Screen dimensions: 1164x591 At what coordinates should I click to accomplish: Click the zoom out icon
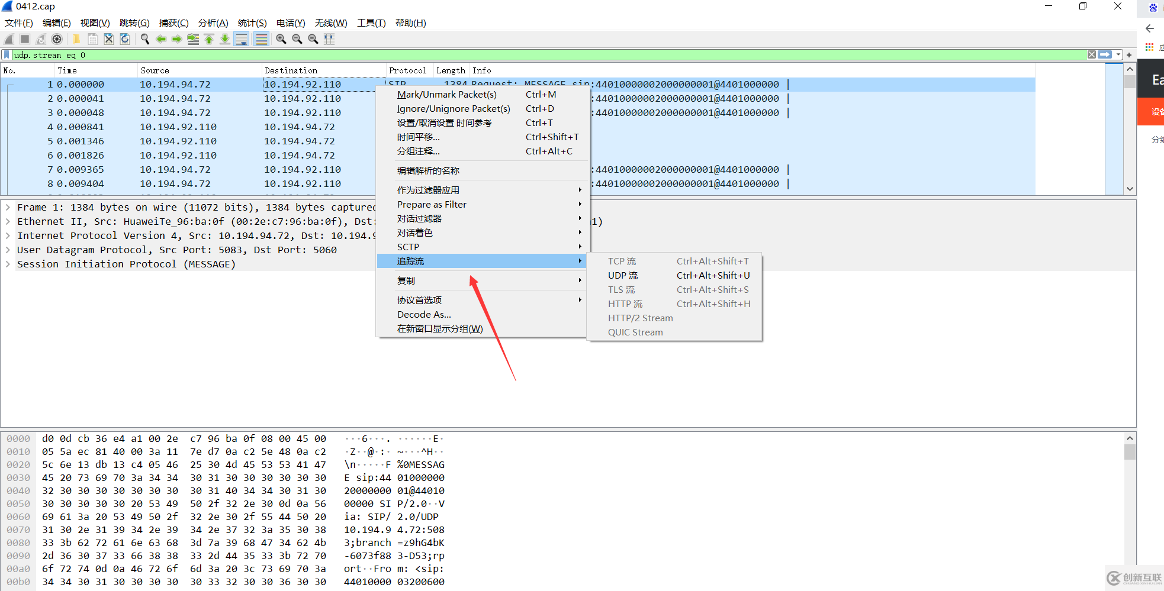point(297,39)
